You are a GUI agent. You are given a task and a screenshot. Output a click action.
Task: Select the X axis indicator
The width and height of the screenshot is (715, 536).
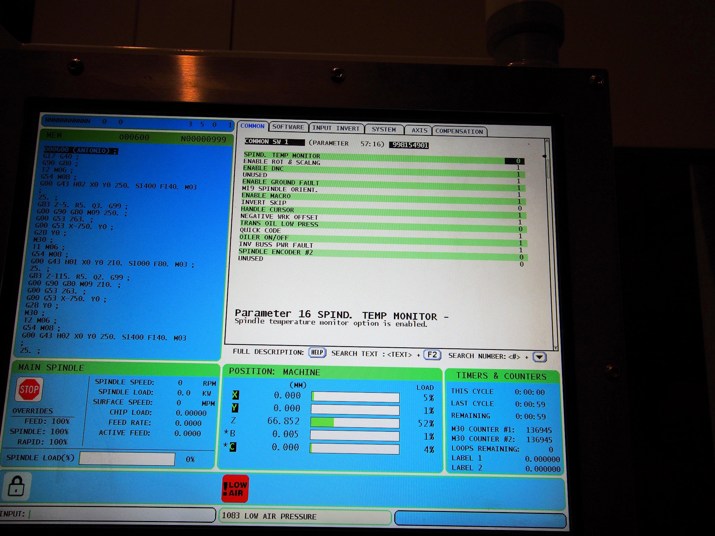(235, 395)
